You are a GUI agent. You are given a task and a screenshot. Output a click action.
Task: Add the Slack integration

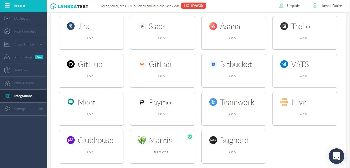(161, 39)
